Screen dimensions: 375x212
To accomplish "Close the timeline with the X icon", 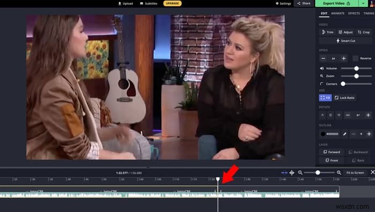I will [x=372, y=172].
